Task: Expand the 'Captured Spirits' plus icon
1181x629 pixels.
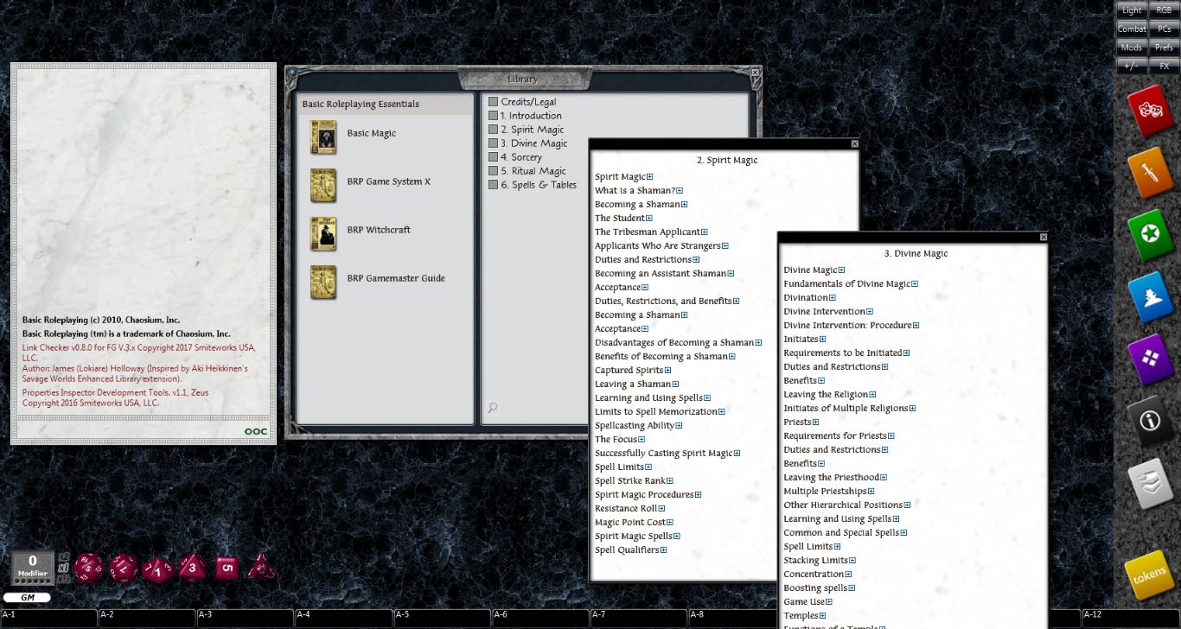Action: (667, 371)
